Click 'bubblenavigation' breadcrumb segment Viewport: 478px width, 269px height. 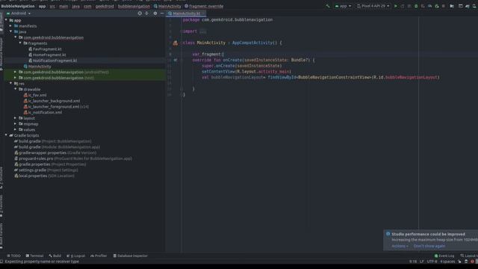tap(134, 6)
